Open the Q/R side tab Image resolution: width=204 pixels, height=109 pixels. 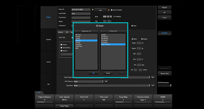(x=49, y=84)
